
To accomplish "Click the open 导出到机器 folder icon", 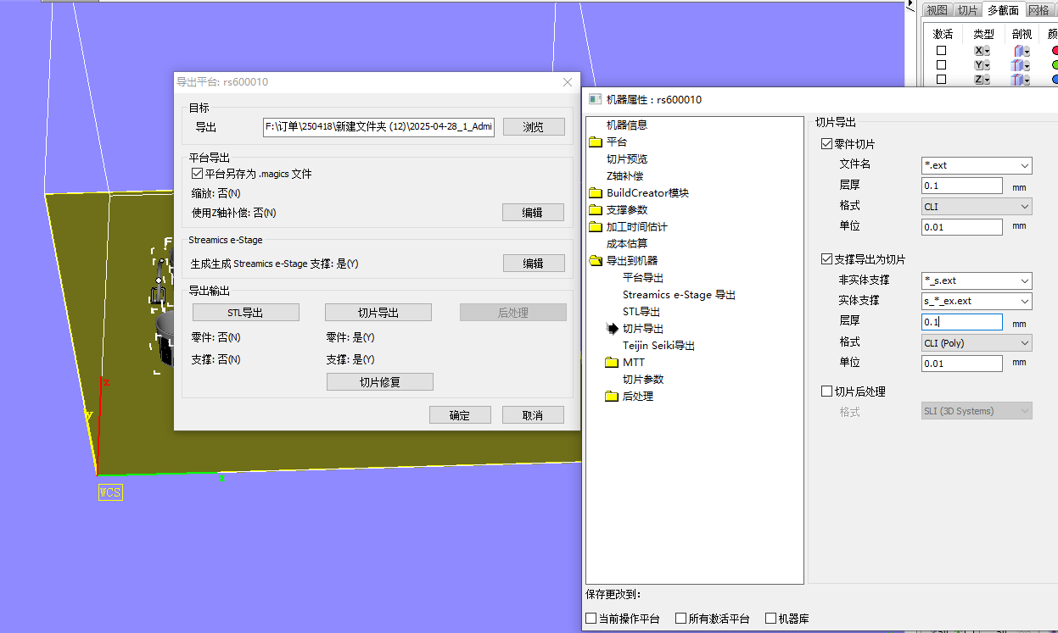I will [595, 261].
